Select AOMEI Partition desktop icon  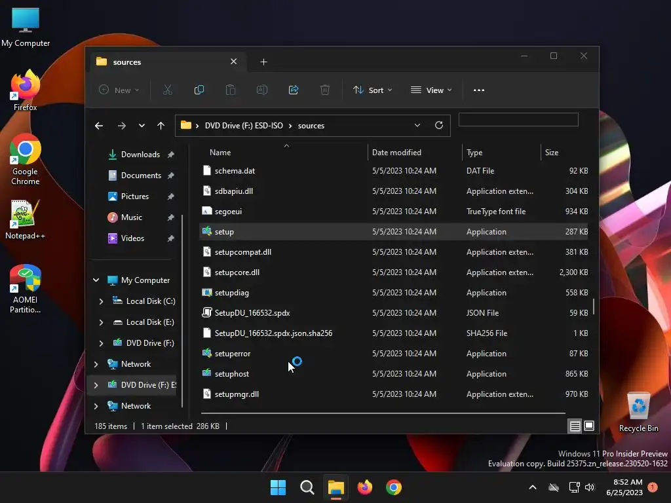pyautogui.click(x=26, y=289)
